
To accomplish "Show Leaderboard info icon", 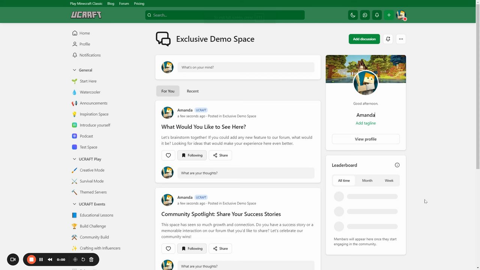I will point(397,165).
